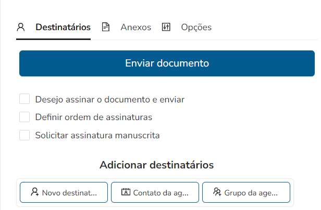The width and height of the screenshot is (321, 210).
Task: Click the person icon beside Destinatários
Action: tap(21, 28)
